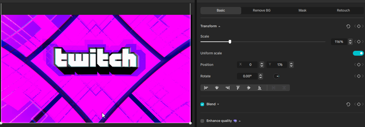Adjust Position X with stepper arrows
This screenshot has width=365, height=127.
pos(262,65)
